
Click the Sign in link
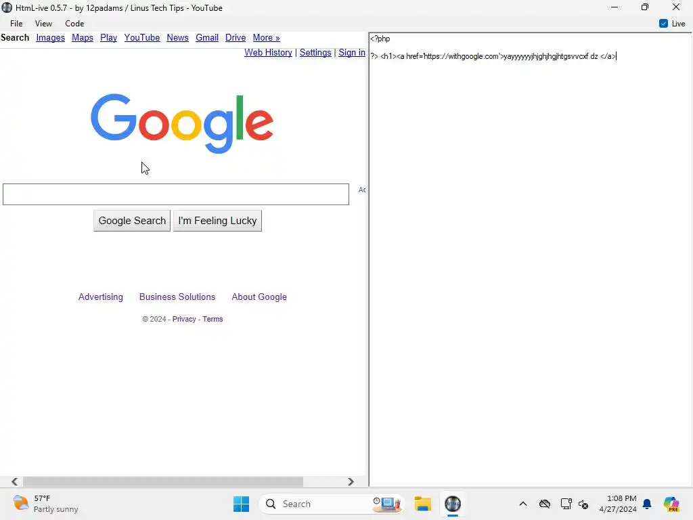coord(352,53)
